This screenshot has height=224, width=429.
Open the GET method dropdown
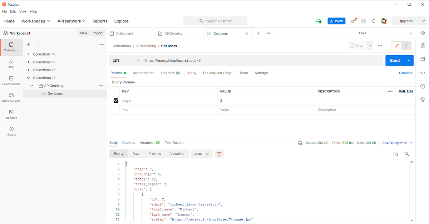pyautogui.click(x=125, y=61)
